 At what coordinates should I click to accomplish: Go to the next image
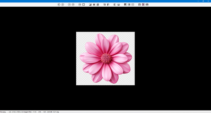click(x=63, y=5)
